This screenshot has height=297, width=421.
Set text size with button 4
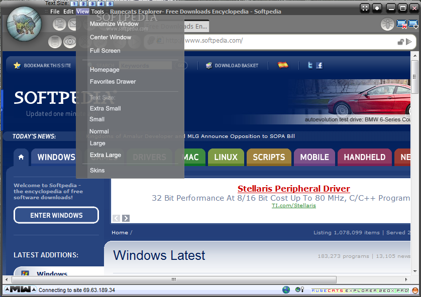(101, 4)
